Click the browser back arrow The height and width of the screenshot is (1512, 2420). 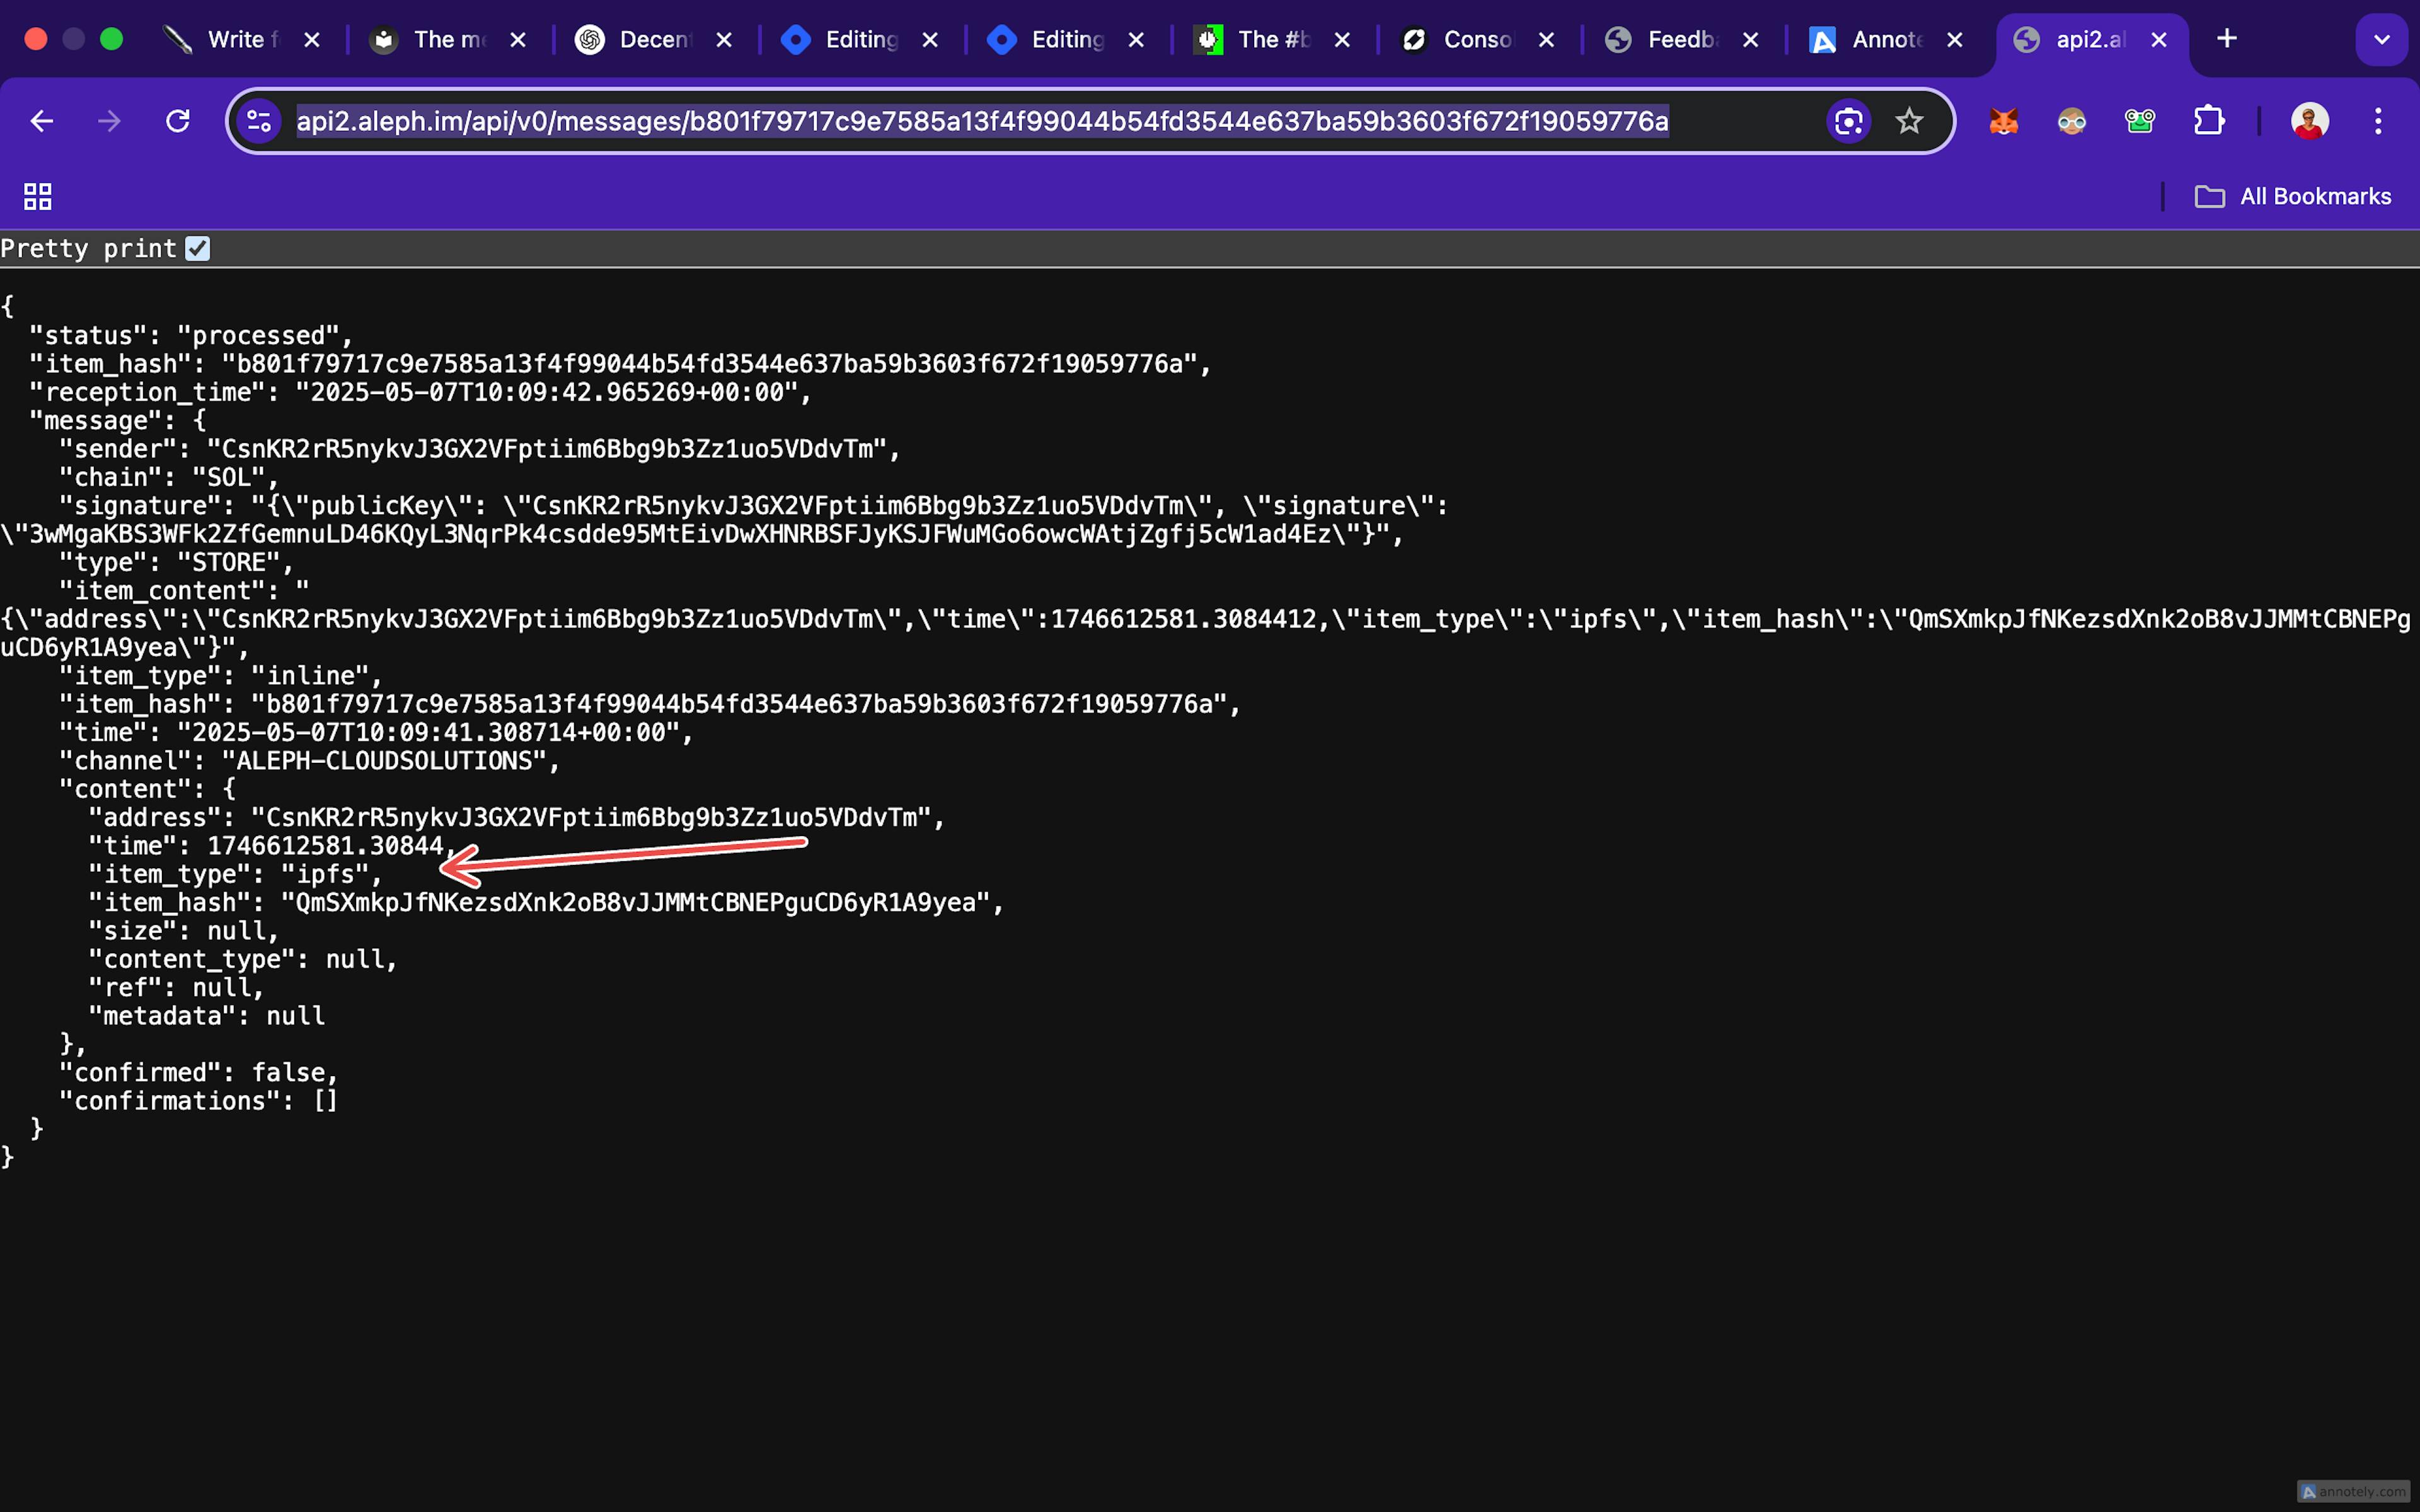click(42, 121)
